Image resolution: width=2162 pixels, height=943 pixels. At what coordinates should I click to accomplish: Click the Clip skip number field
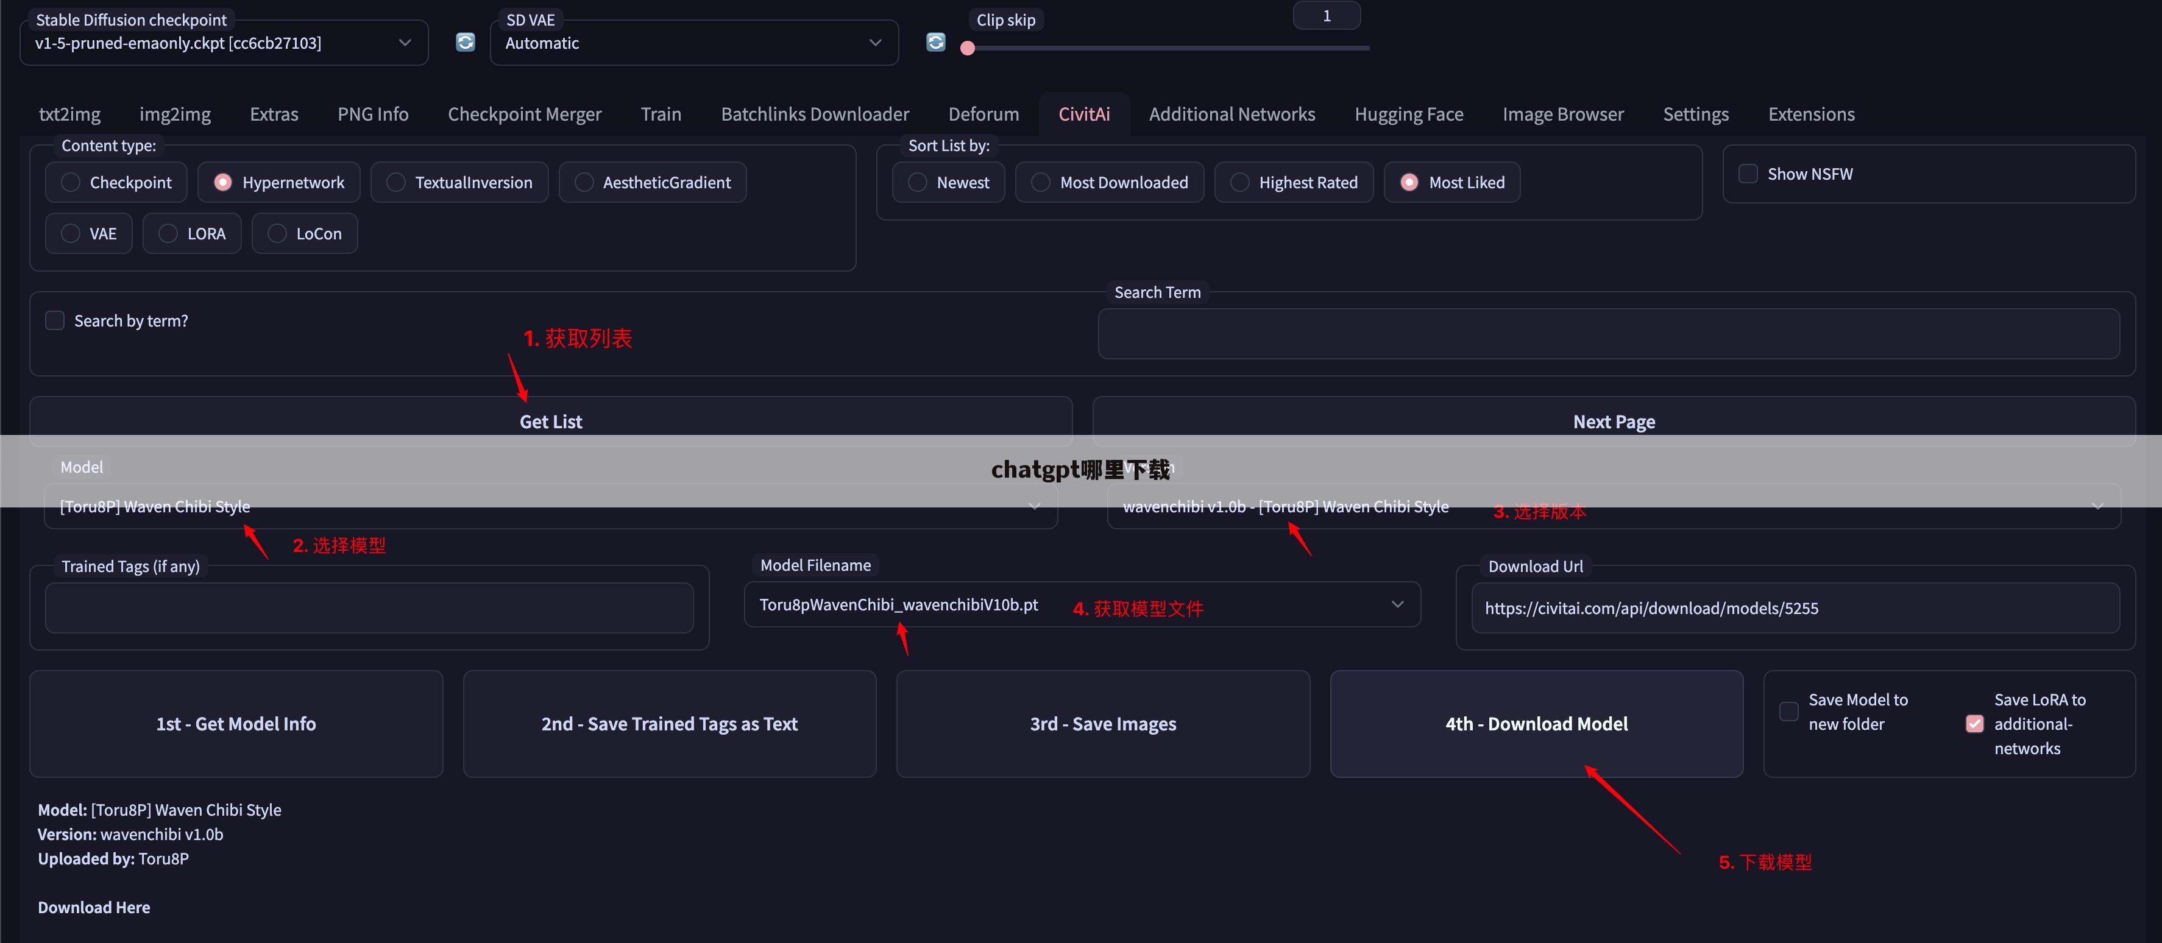[1327, 16]
